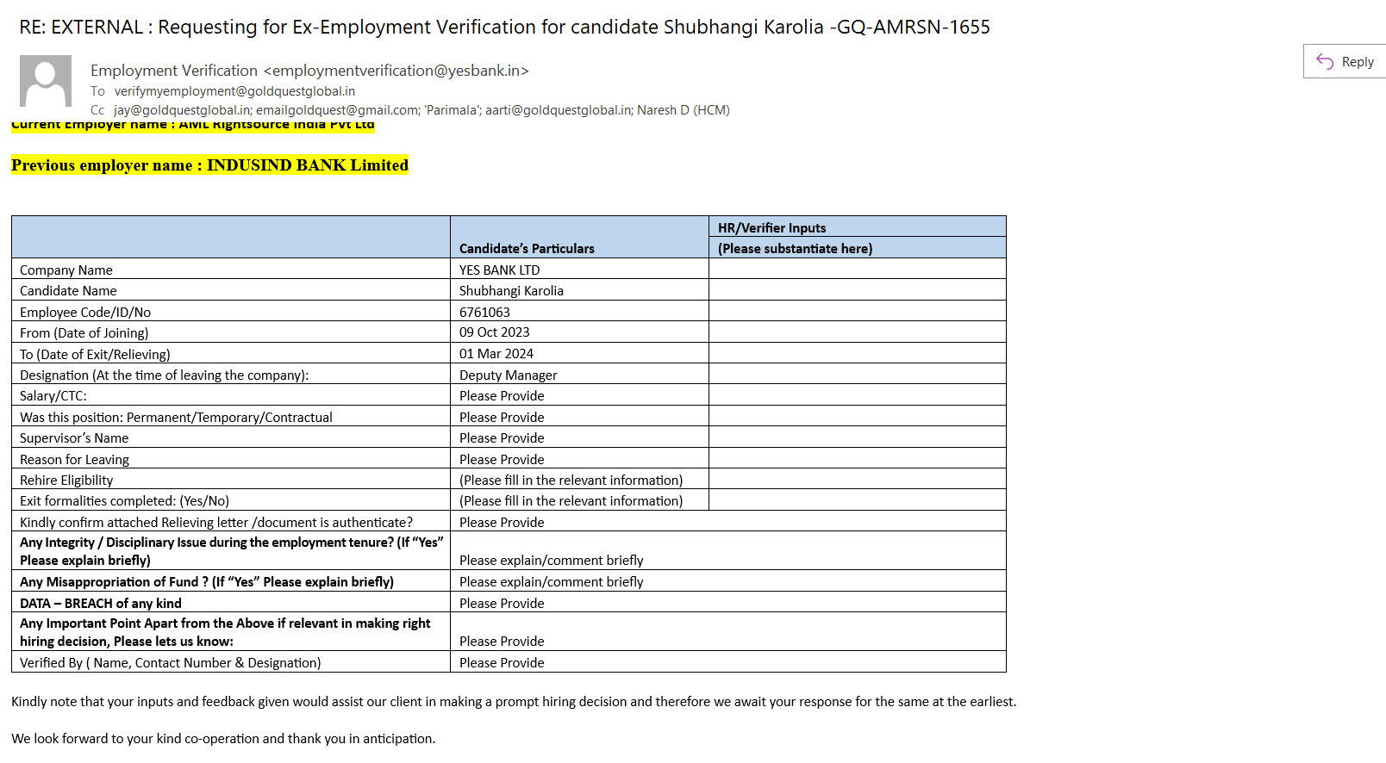
Task: Click empty HR input cell for Company Name
Action: click(x=857, y=269)
